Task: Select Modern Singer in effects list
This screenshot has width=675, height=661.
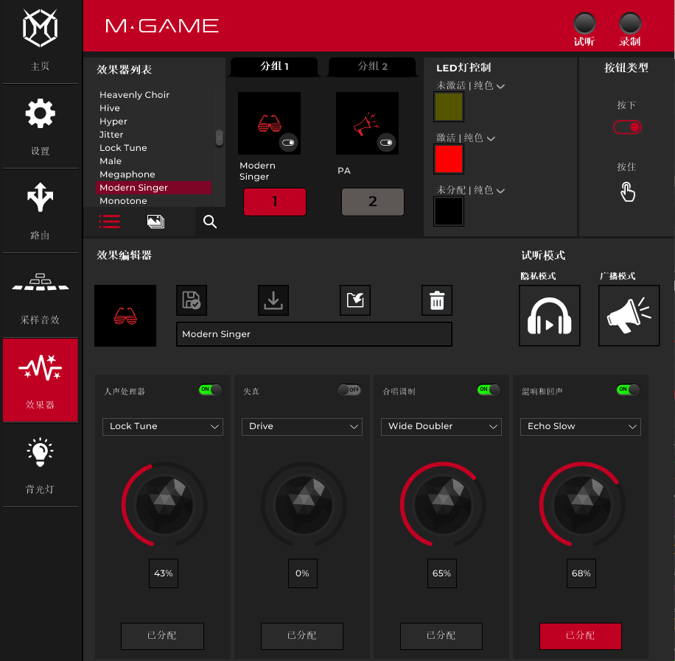Action: pyautogui.click(x=153, y=188)
